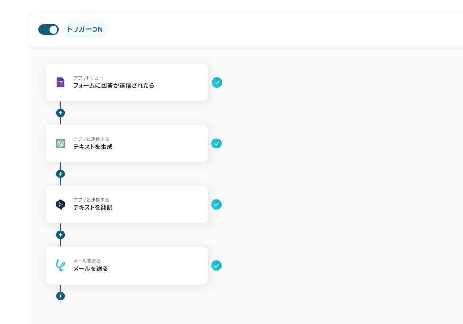Click the アプリと連携する label above テキストを翻訳

pos(91,200)
